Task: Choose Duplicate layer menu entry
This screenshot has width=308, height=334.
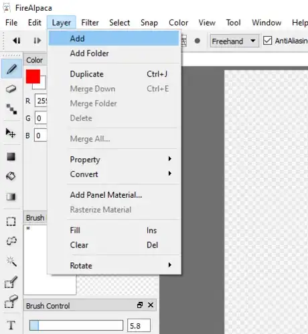Action: coord(114,74)
